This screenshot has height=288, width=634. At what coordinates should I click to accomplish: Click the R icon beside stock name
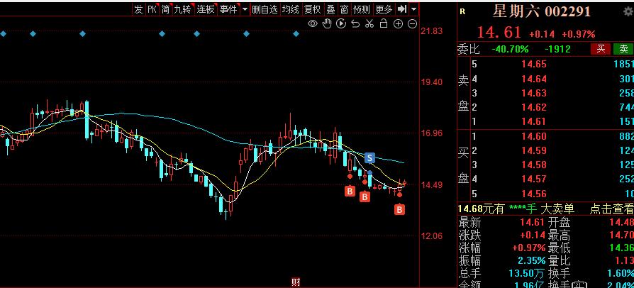tap(462, 12)
